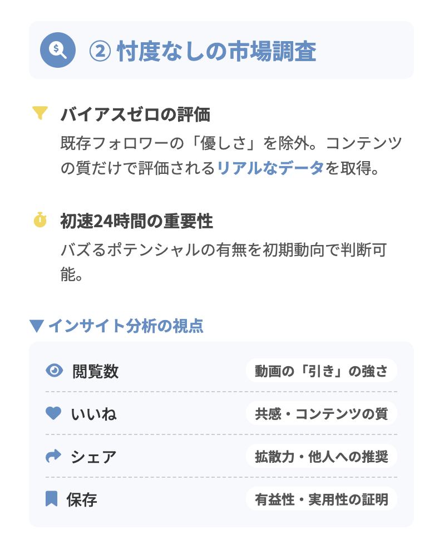The width and height of the screenshot is (444, 560).
Task: Click the 保存 row label
Action: (x=82, y=499)
